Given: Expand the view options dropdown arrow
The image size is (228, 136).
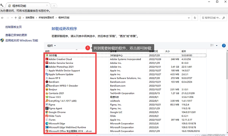Looking at the screenshot, I should point(217,46).
